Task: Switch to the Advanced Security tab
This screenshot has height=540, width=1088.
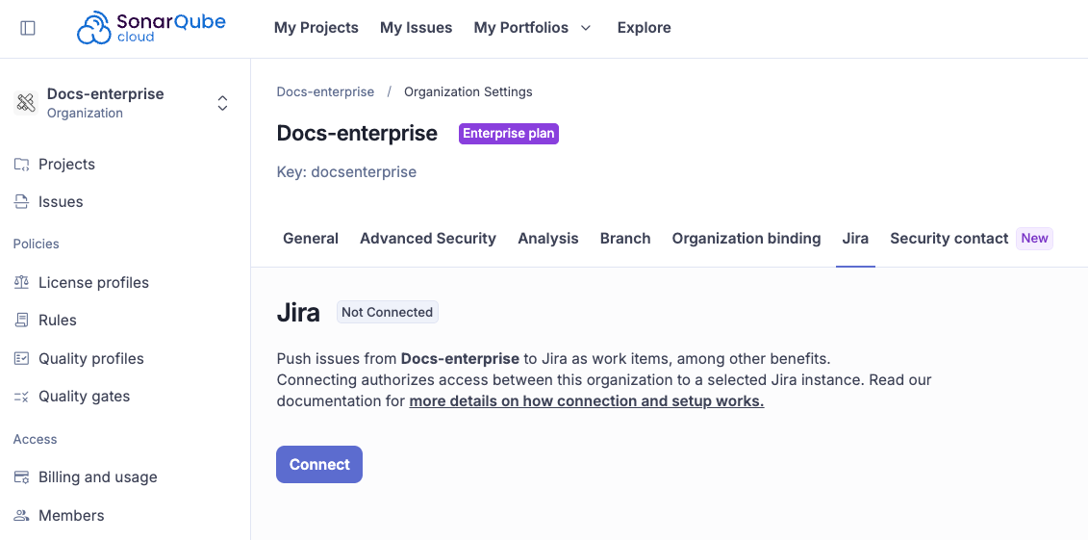Action: point(428,239)
